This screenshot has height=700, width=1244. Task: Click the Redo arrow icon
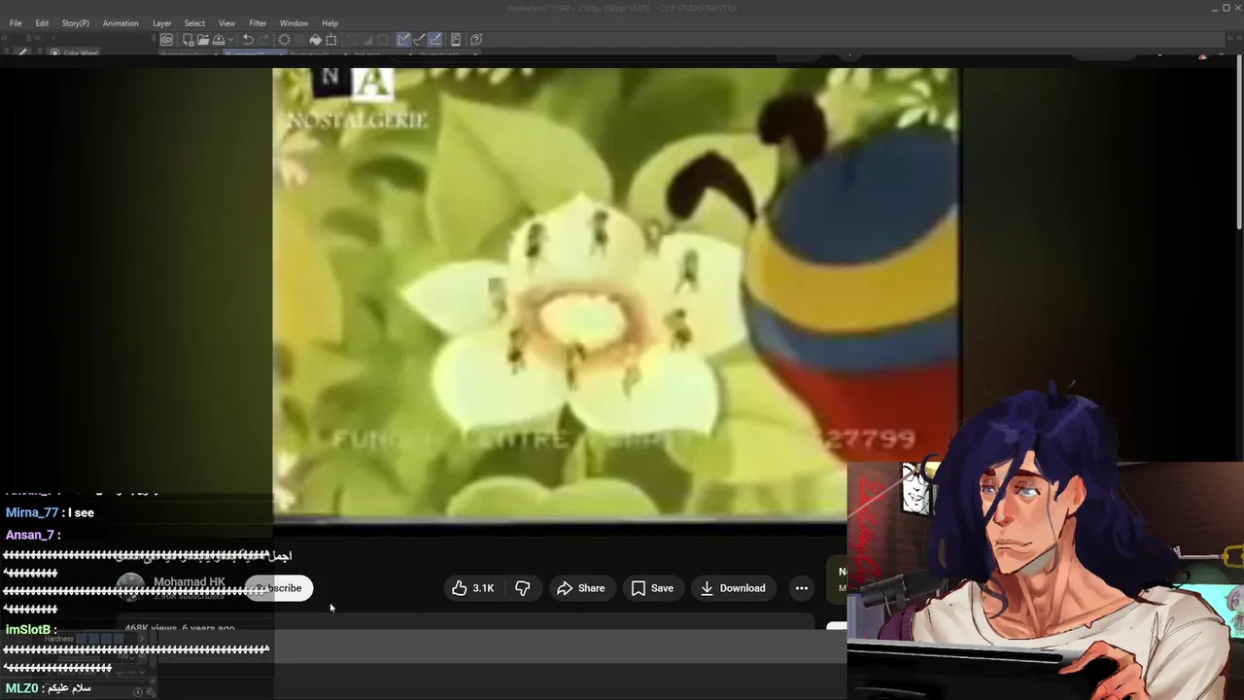263,40
